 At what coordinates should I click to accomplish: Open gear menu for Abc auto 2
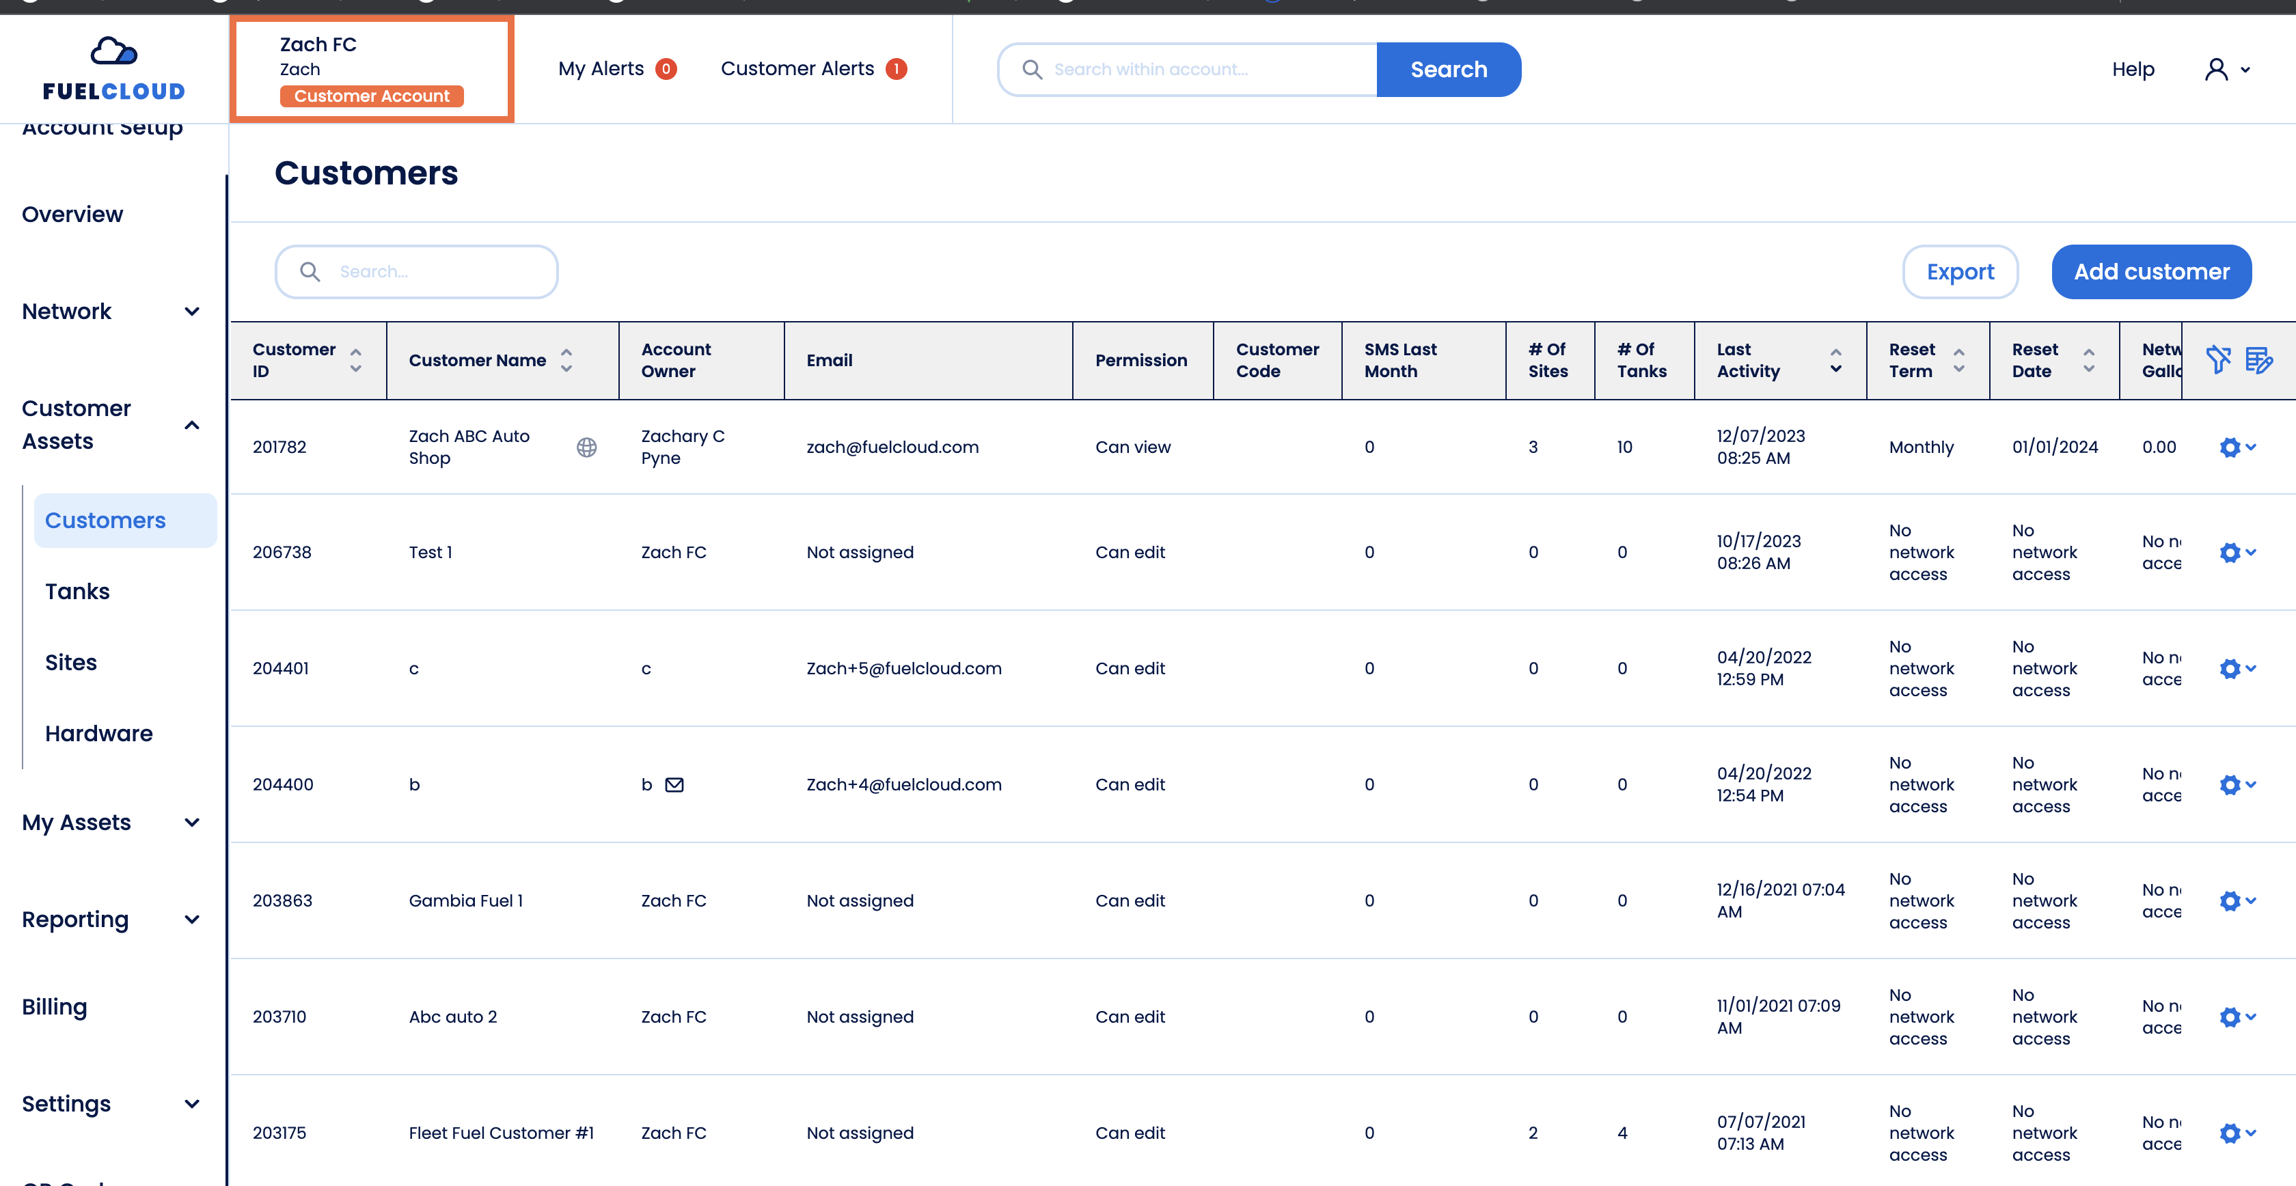click(x=2237, y=1017)
